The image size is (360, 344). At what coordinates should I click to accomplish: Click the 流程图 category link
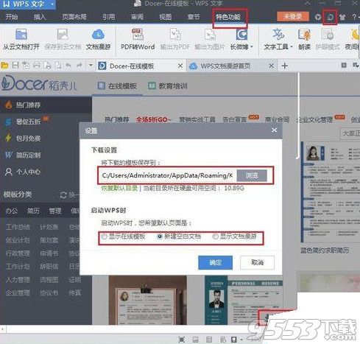[49, 280]
